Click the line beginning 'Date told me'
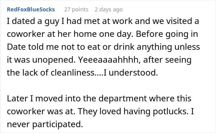Screen dimensions: 216x133 pyautogui.click(x=103, y=47)
